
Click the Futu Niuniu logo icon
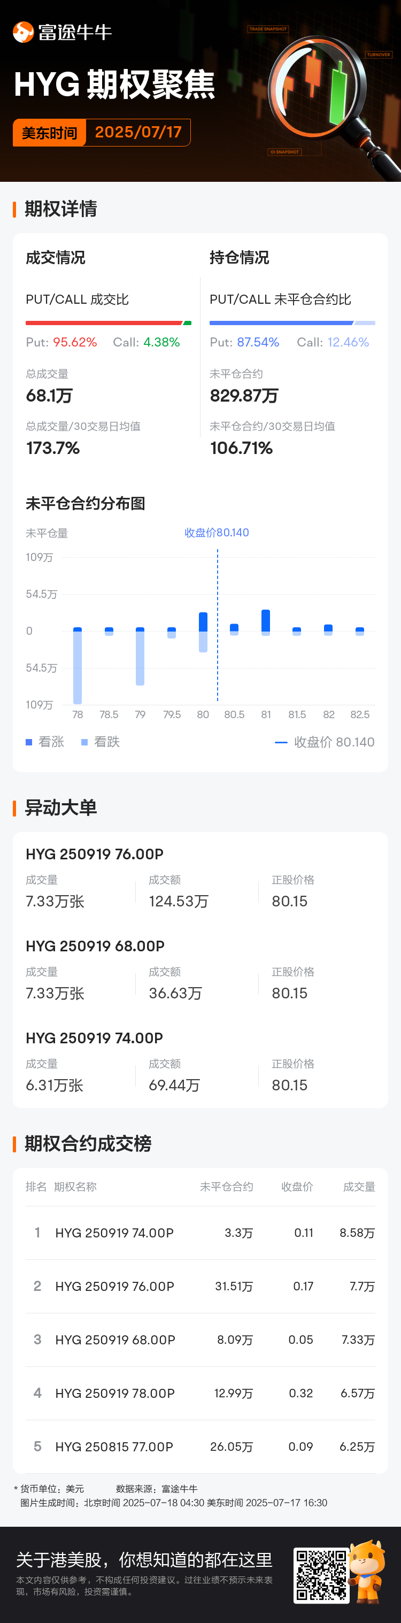coord(24,32)
